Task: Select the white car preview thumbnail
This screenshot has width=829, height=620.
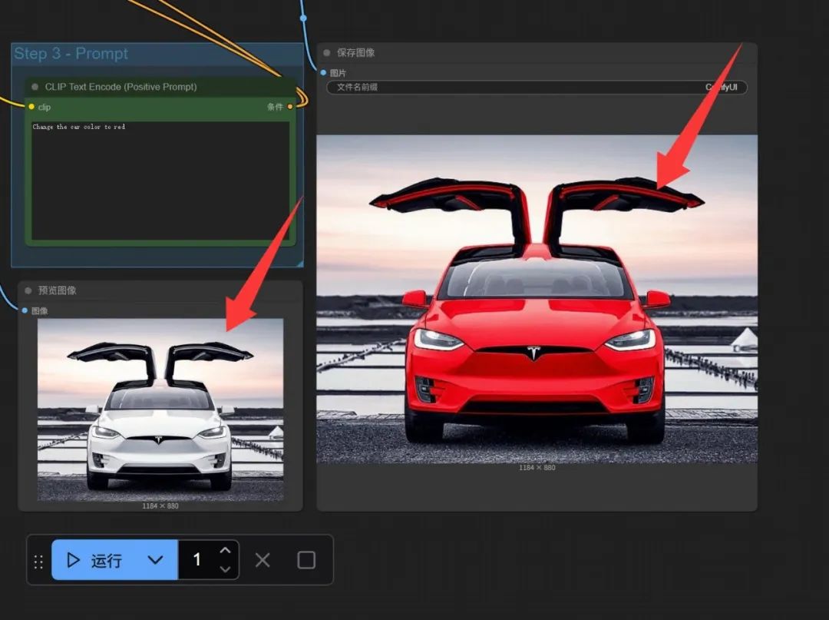Action: click(x=160, y=409)
